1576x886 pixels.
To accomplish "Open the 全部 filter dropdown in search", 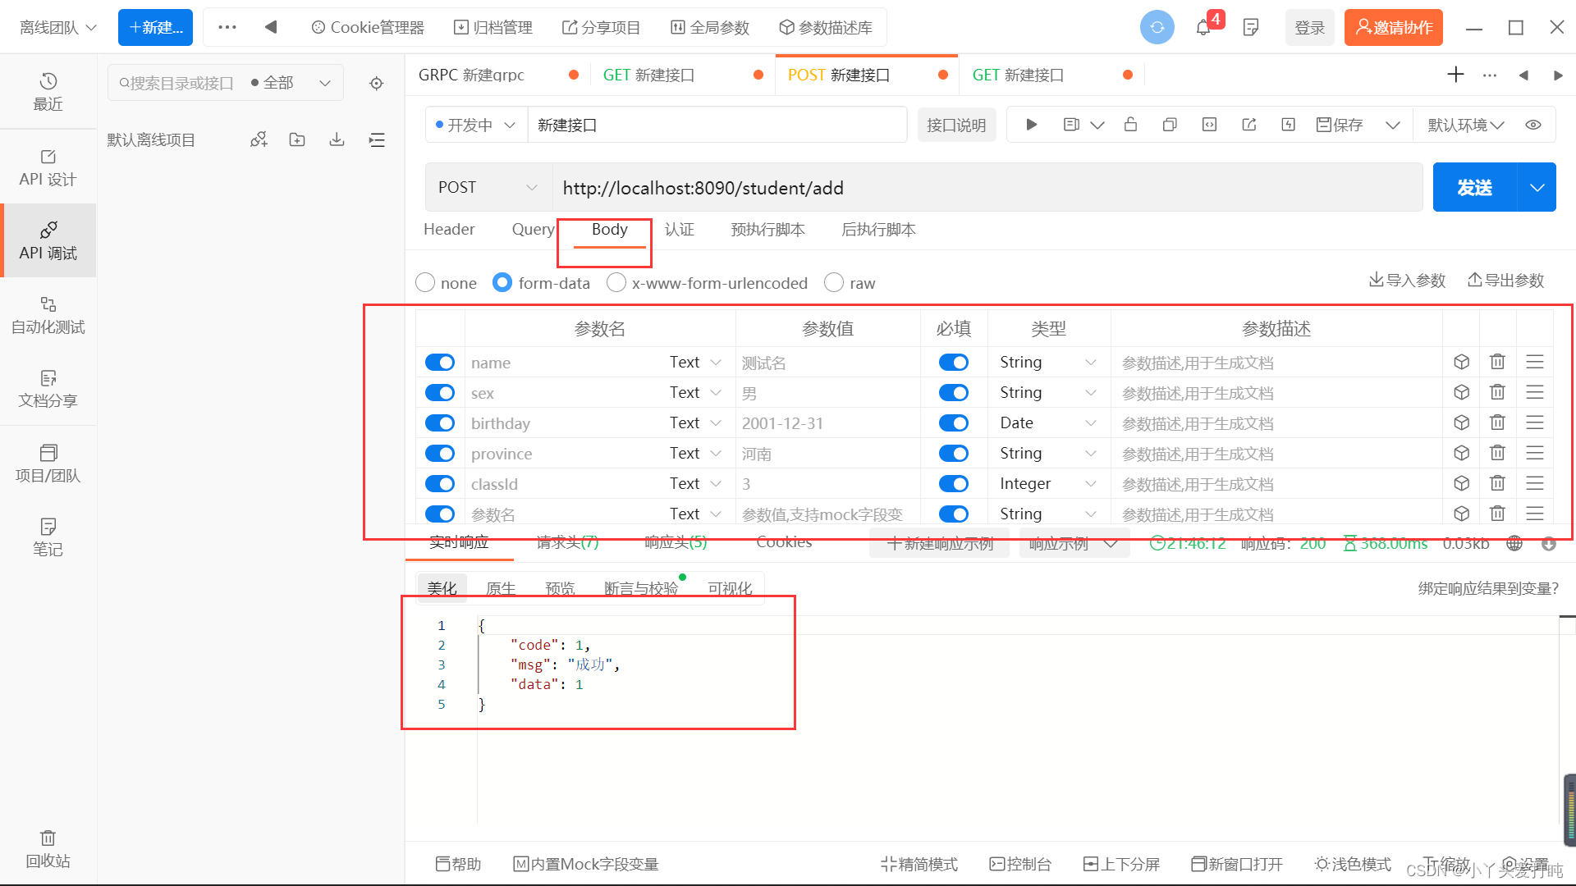I will pos(291,83).
